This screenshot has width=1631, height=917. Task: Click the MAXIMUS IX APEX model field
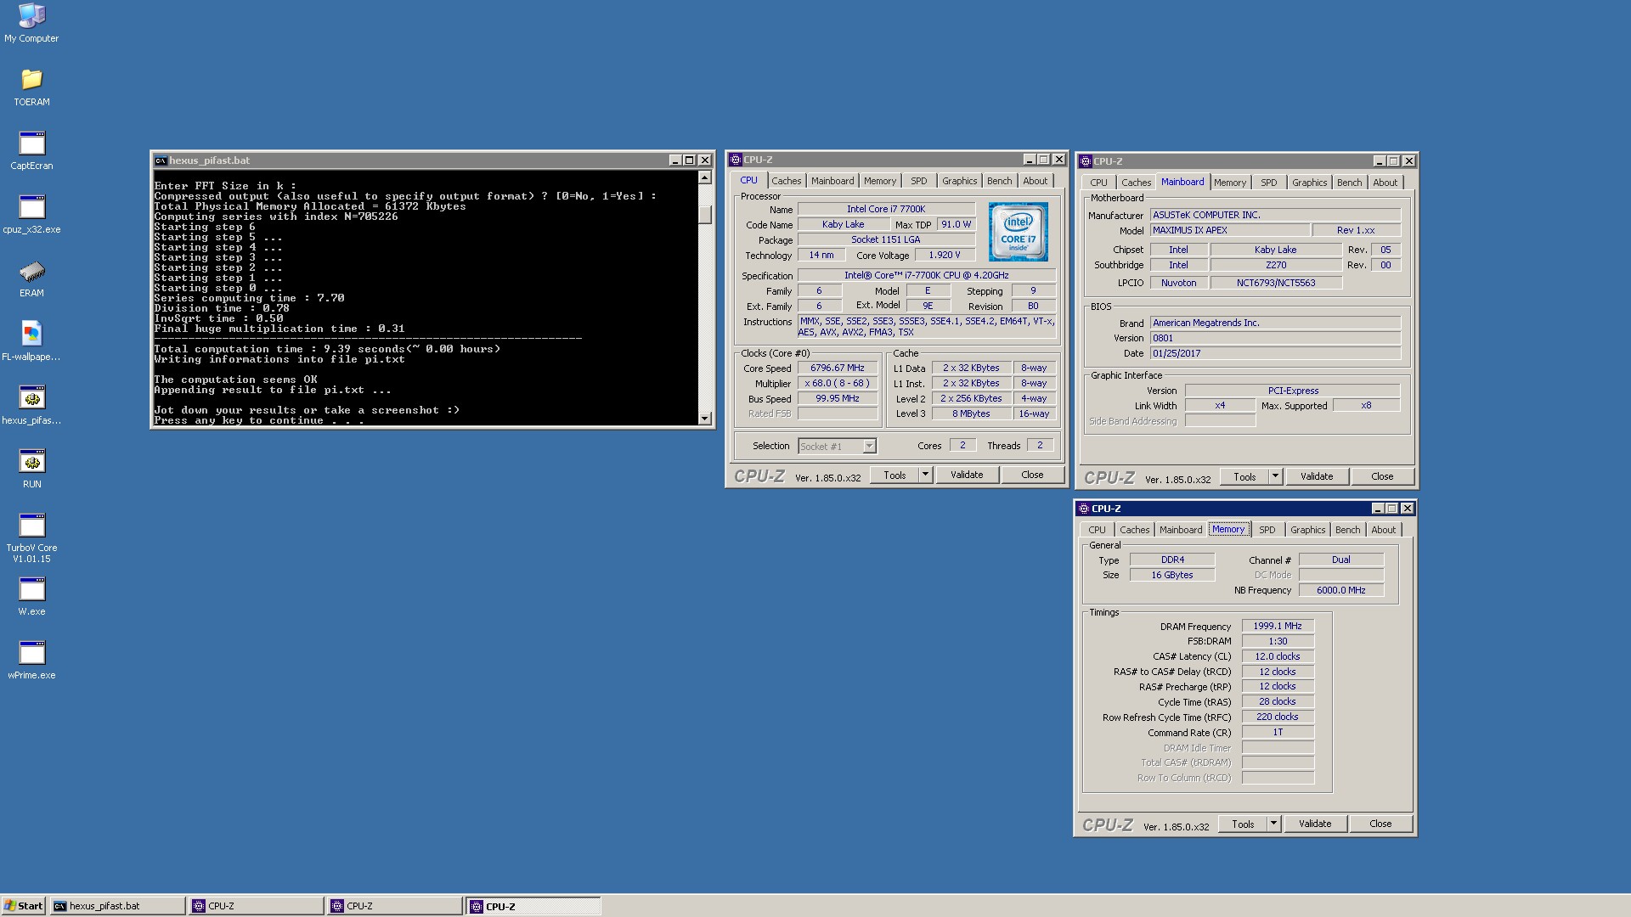[1229, 230]
